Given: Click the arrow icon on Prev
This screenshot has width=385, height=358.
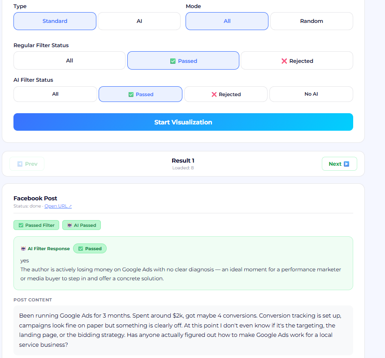Looking at the screenshot, I should pos(20,164).
